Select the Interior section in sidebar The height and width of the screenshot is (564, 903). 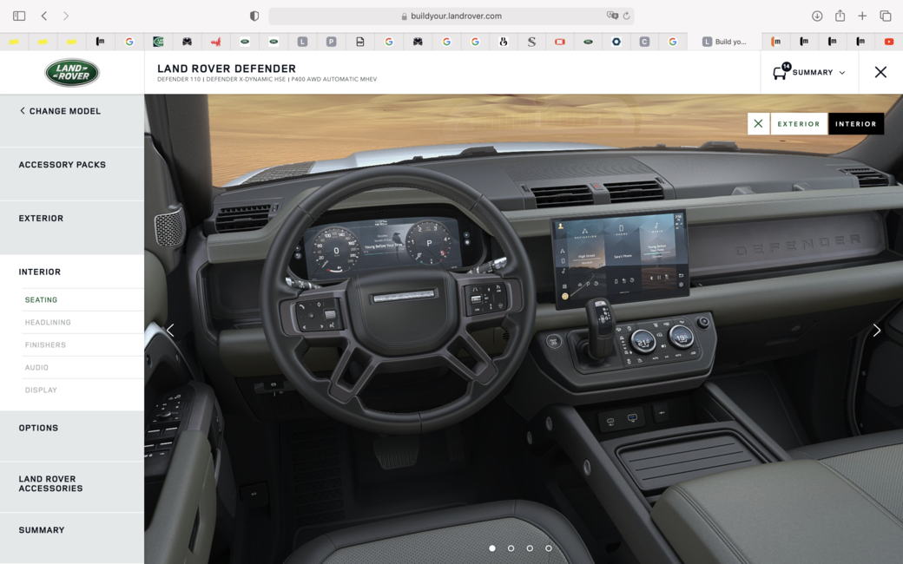pos(40,272)
